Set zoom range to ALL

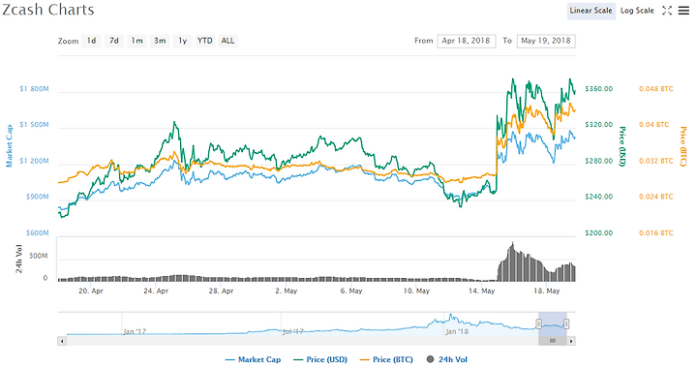tap(228, 41)
